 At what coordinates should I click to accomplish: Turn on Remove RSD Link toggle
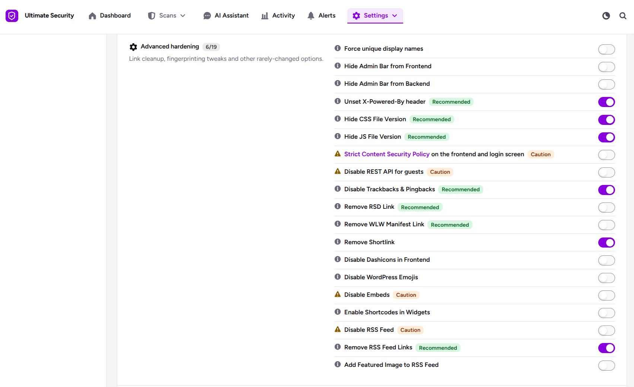606,207
